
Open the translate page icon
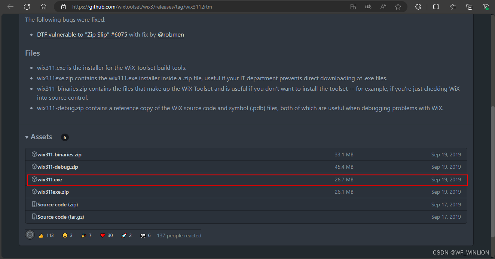point(369,7)
